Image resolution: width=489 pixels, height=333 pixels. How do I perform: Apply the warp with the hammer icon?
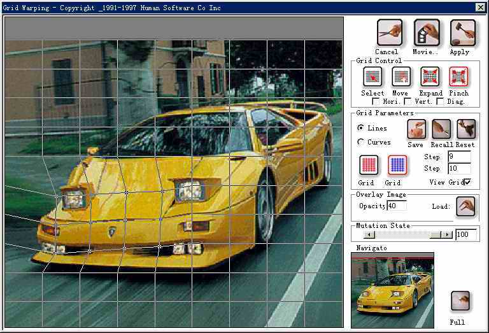point(462,32)
